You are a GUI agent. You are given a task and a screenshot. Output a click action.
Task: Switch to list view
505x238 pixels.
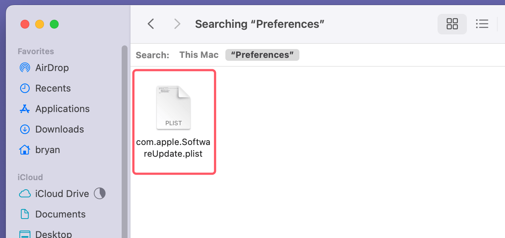click(482, 24)
